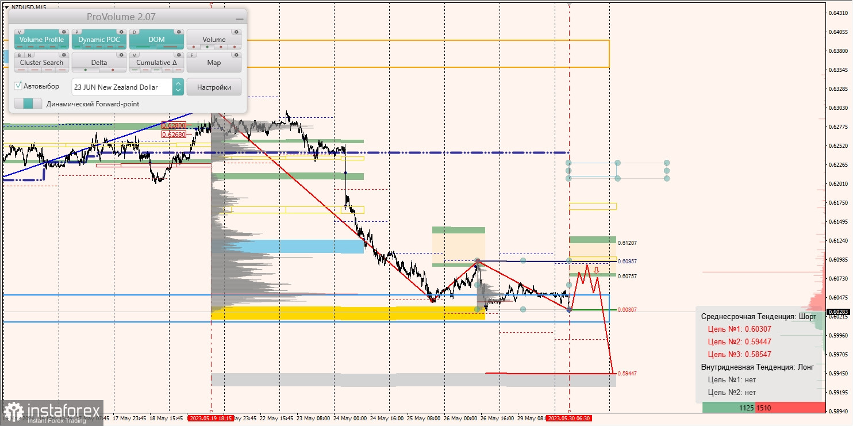Select DOM red line sub-mode
This screenshot has height=426, width=853.
(169, 47)
